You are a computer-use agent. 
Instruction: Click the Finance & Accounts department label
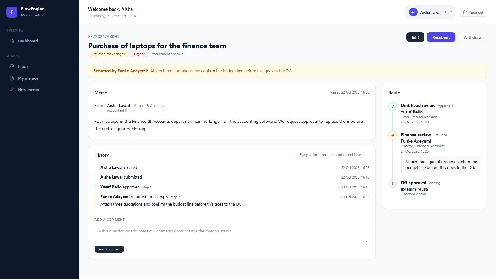(x=149, y=106)
